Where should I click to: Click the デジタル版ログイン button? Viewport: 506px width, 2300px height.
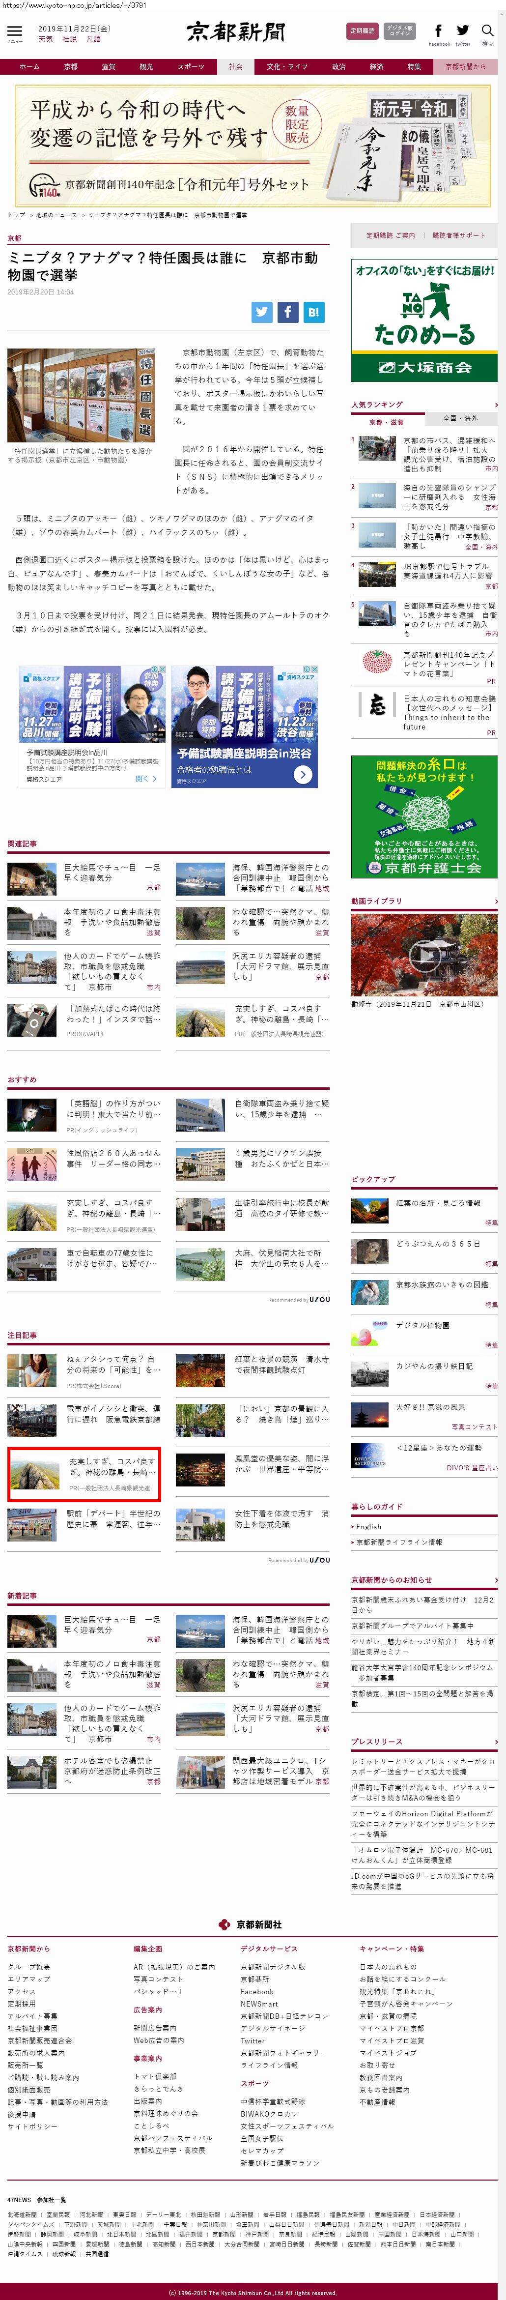pos(400,31)
